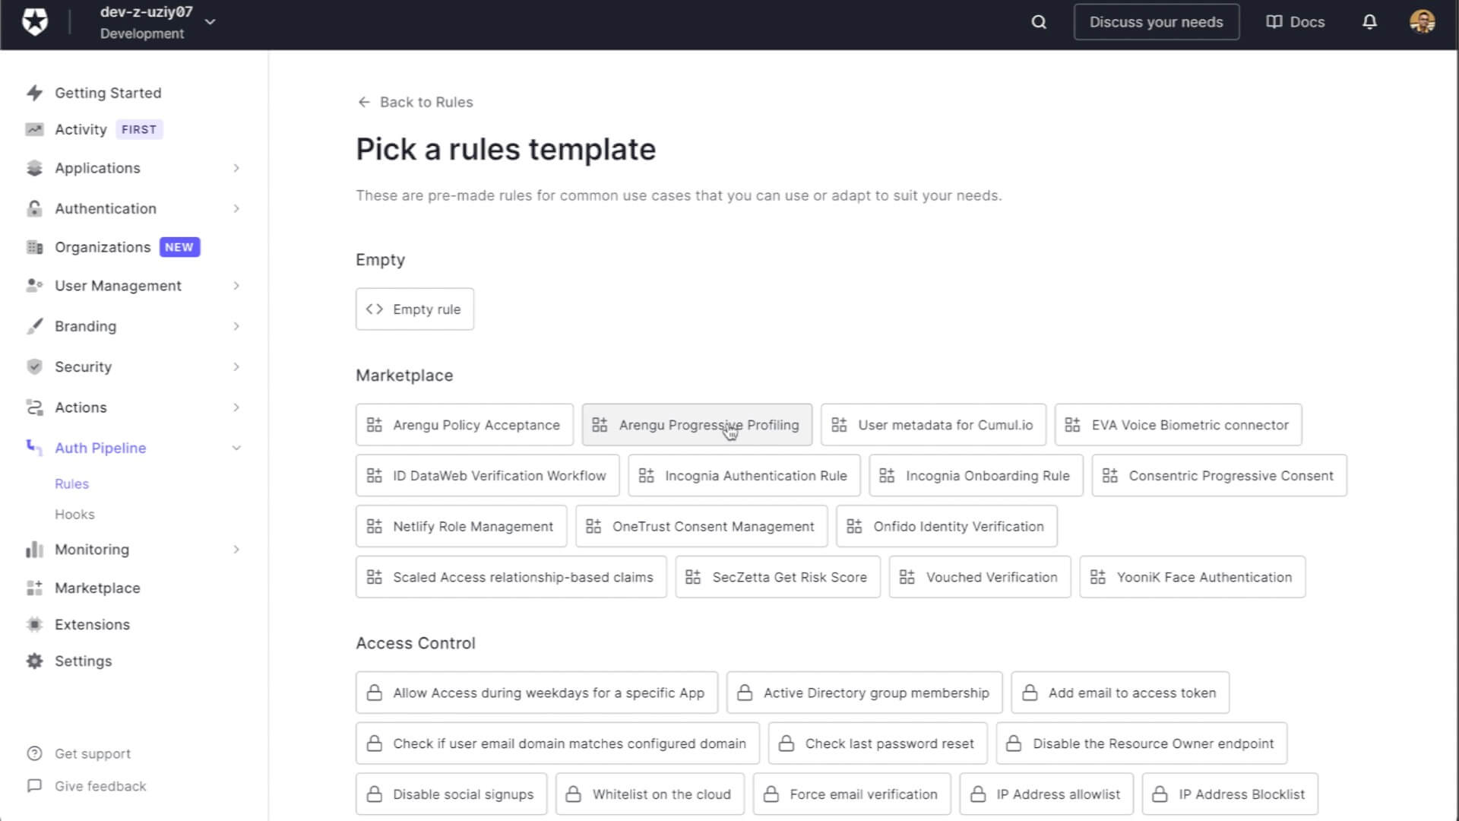Click the Discuss your needs button
The width and height of the screenshot is (1459, 821).
pyautogui.click(x=1156, y=22)
